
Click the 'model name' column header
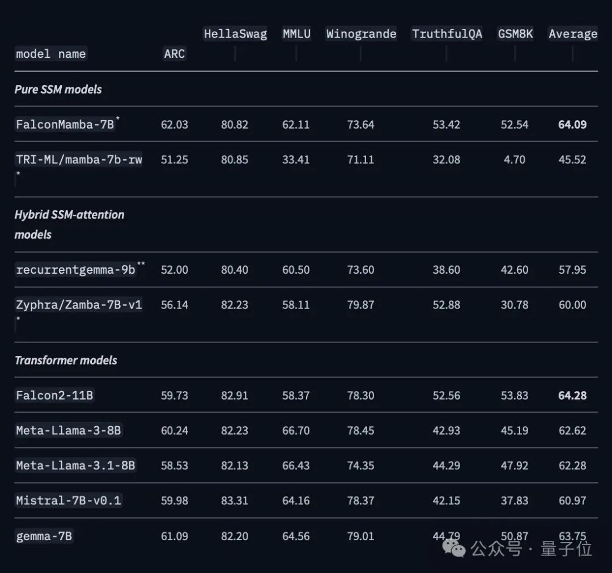[51, 54]
